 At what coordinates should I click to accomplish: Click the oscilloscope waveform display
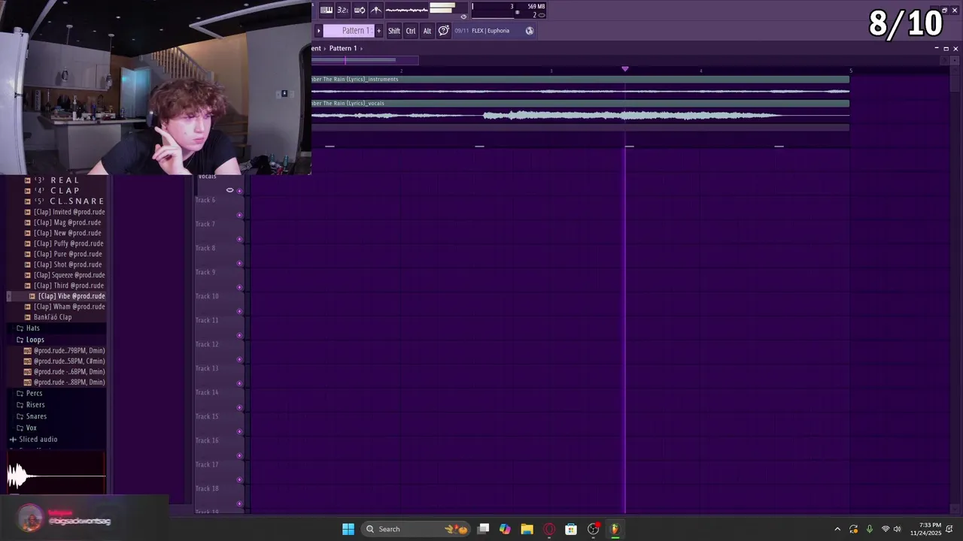tap(407, 10)
